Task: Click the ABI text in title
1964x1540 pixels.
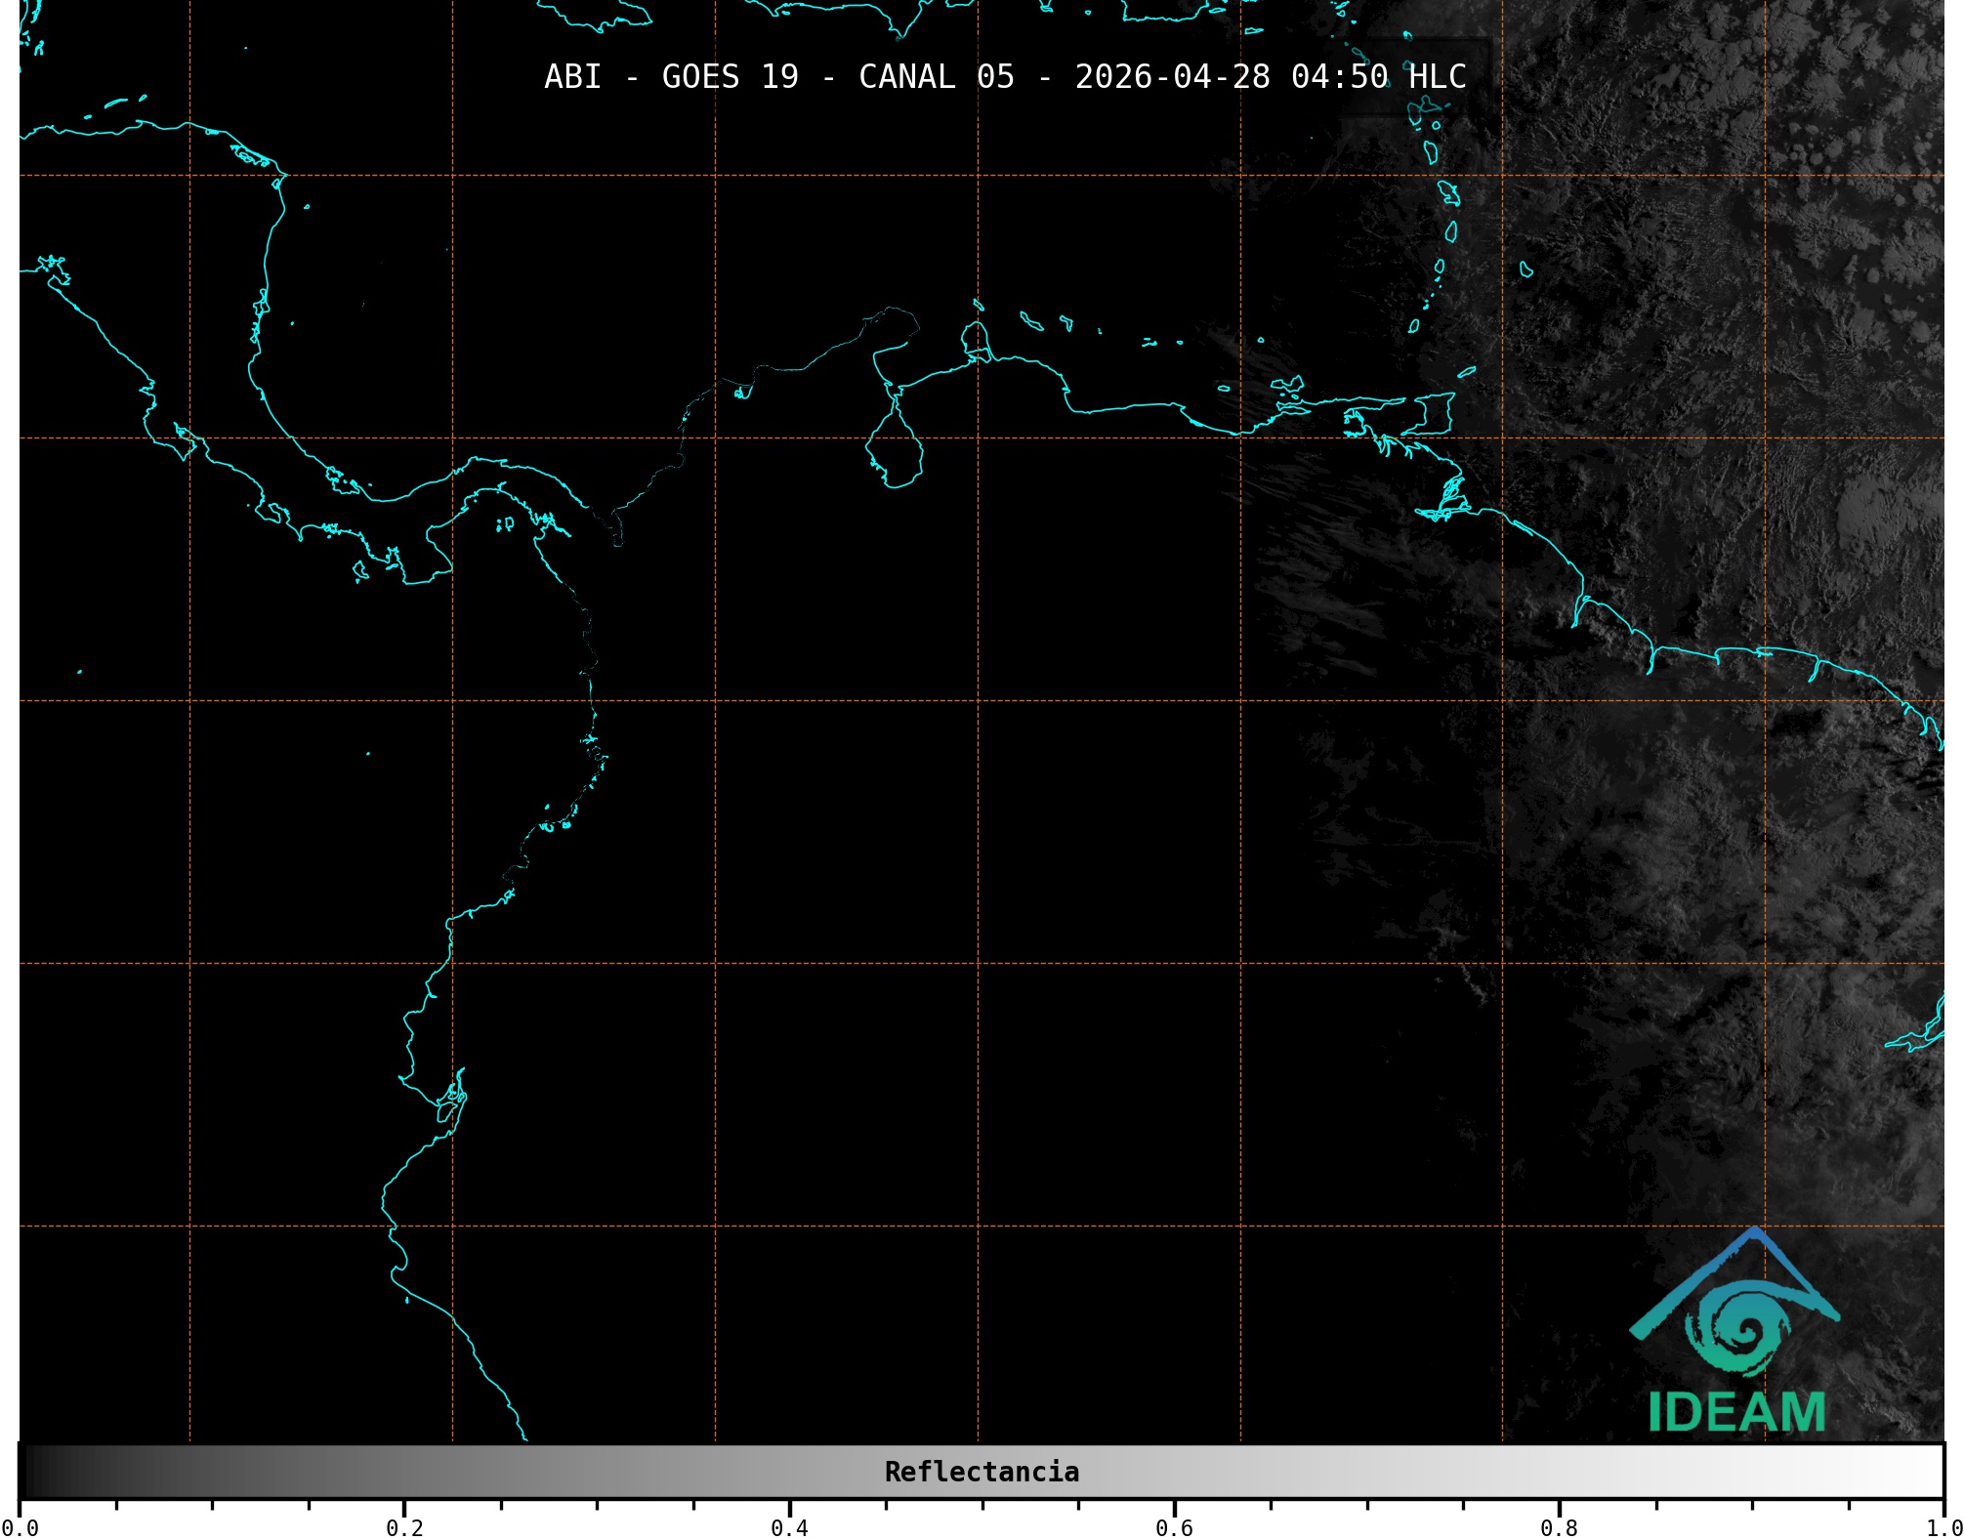Action: [572, 76]
